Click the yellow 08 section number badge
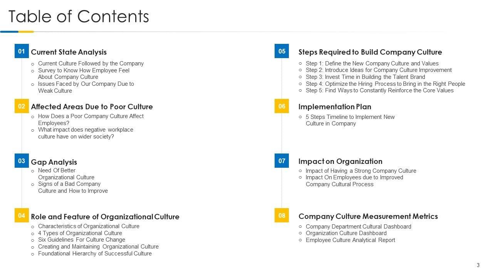Image resolution: width=493 pixels, height=277 pixels. click(282, 215)
